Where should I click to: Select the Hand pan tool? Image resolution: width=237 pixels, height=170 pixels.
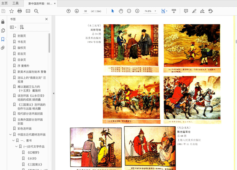(121, 11)
